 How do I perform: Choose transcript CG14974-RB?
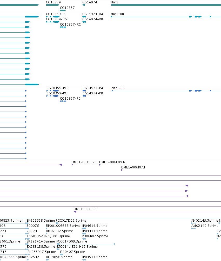tap(84, 22)
